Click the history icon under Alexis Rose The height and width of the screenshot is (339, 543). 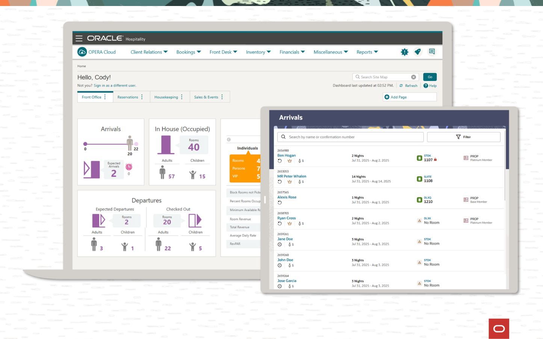[x=280, y=202]
